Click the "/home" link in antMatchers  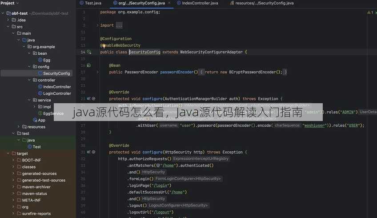click(168, 166)
